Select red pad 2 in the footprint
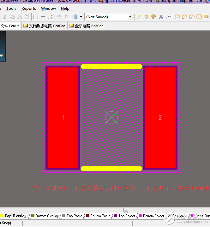 click(160, 118)
